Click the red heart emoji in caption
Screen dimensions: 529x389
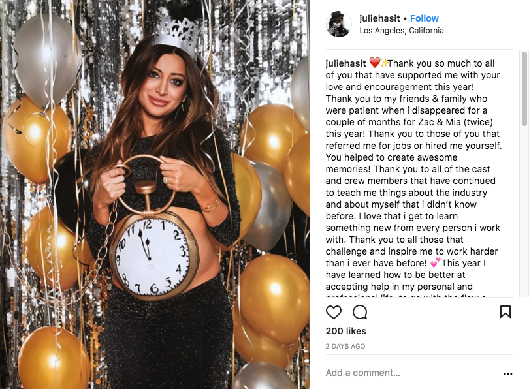374,63
